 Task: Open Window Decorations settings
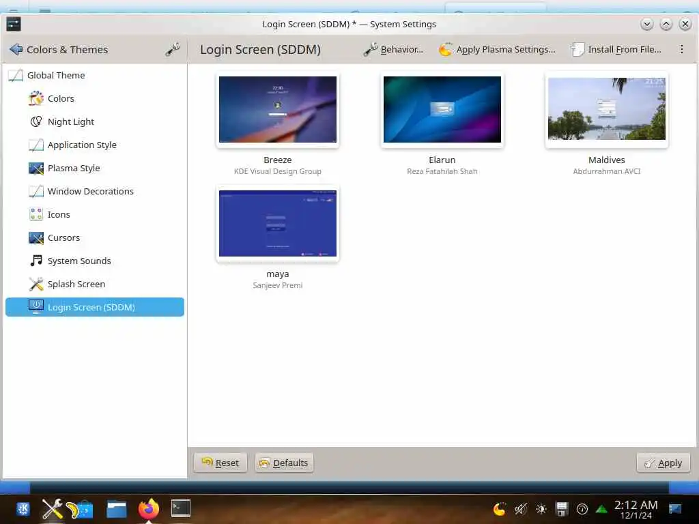pos(94,191)
